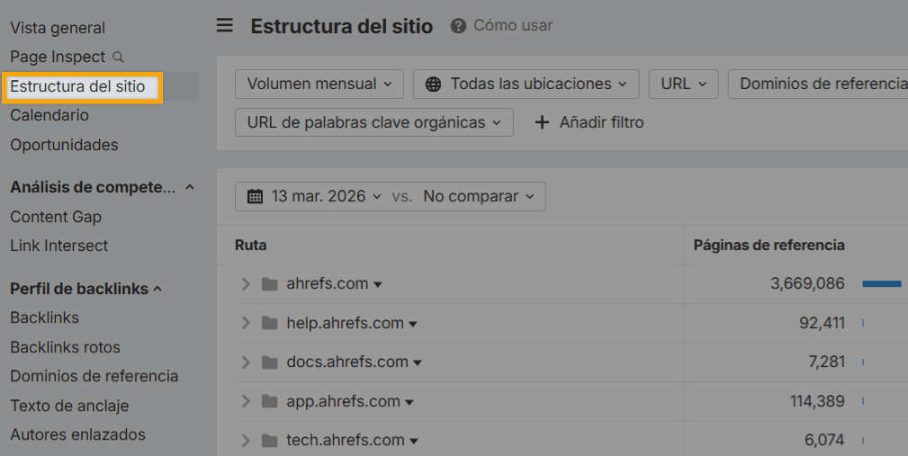This screenshot has height=456, width=908.
Task: Click the Añadir filtro button
Action: [x=589, y=122]
